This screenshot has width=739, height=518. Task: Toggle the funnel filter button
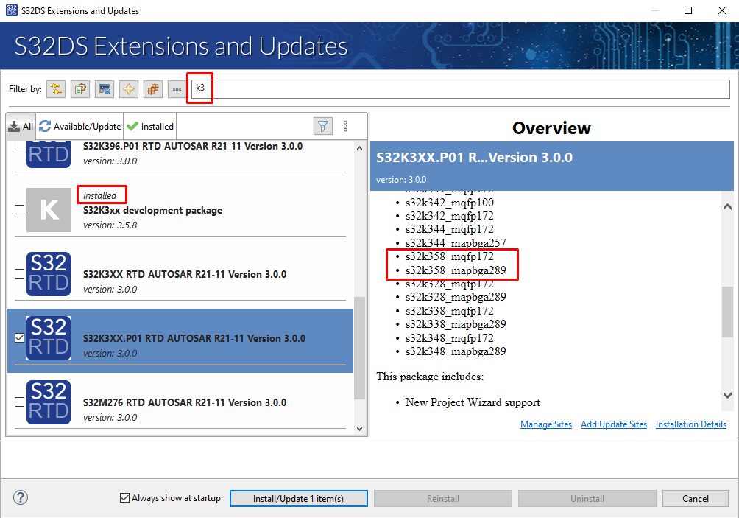tap(322, 126)
